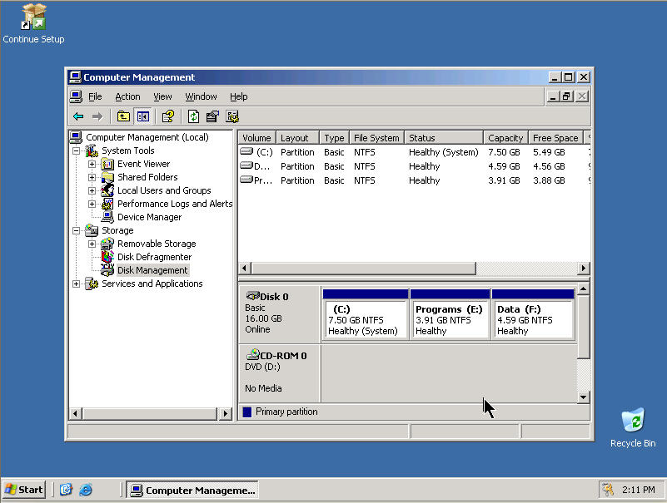Expand the Shared Folders tree node
The image size is (667, 503).
click(92, 177)
